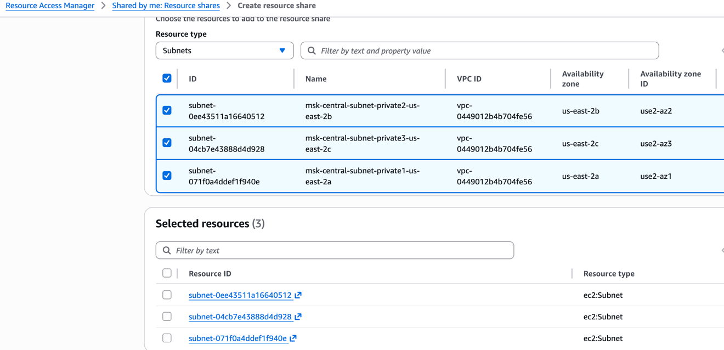Viewport: 724px width, 350px height.
Task: Check the box beside subnet-071f0a4ddef1f940e link
Action: [167, 338]
